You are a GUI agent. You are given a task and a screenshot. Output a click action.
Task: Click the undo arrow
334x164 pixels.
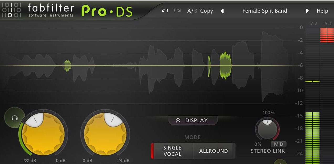pyautogui.click(x=165, y=11)
